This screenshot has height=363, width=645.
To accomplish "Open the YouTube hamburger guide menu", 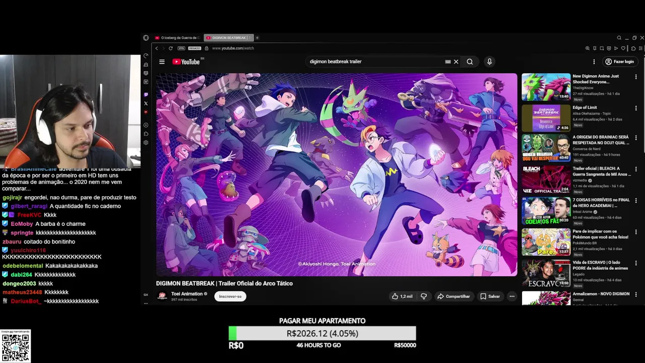I will [162, 62].
